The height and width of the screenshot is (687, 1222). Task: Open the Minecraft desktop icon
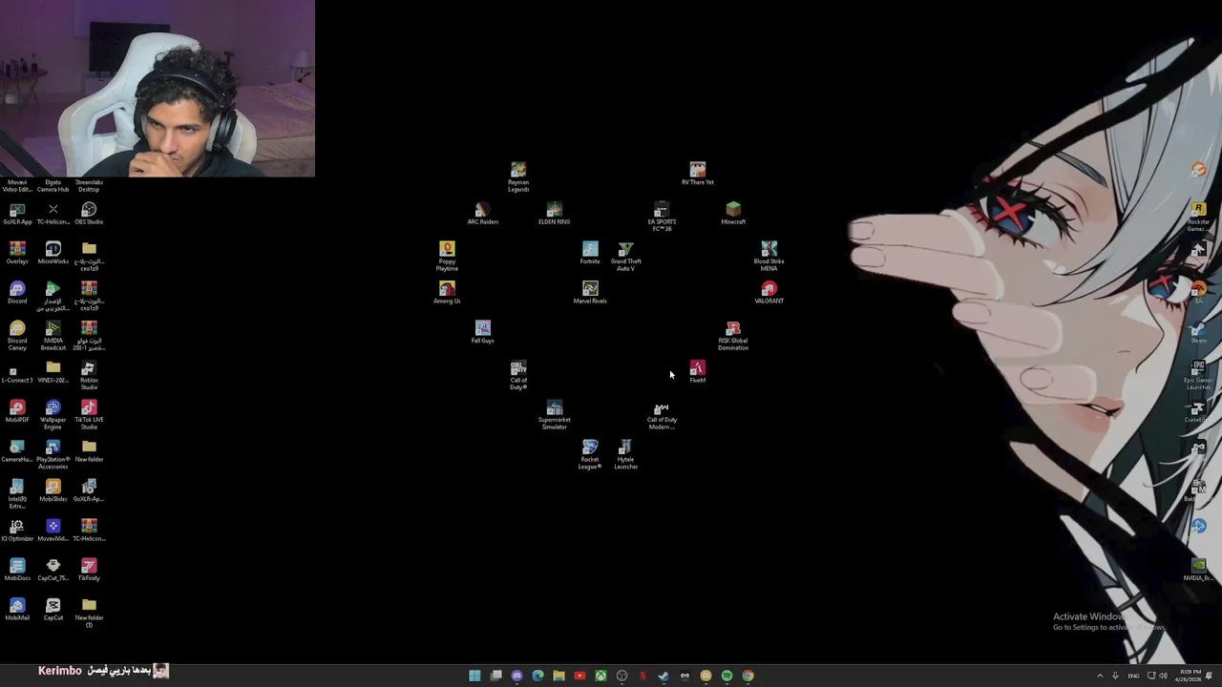point(733,213)
